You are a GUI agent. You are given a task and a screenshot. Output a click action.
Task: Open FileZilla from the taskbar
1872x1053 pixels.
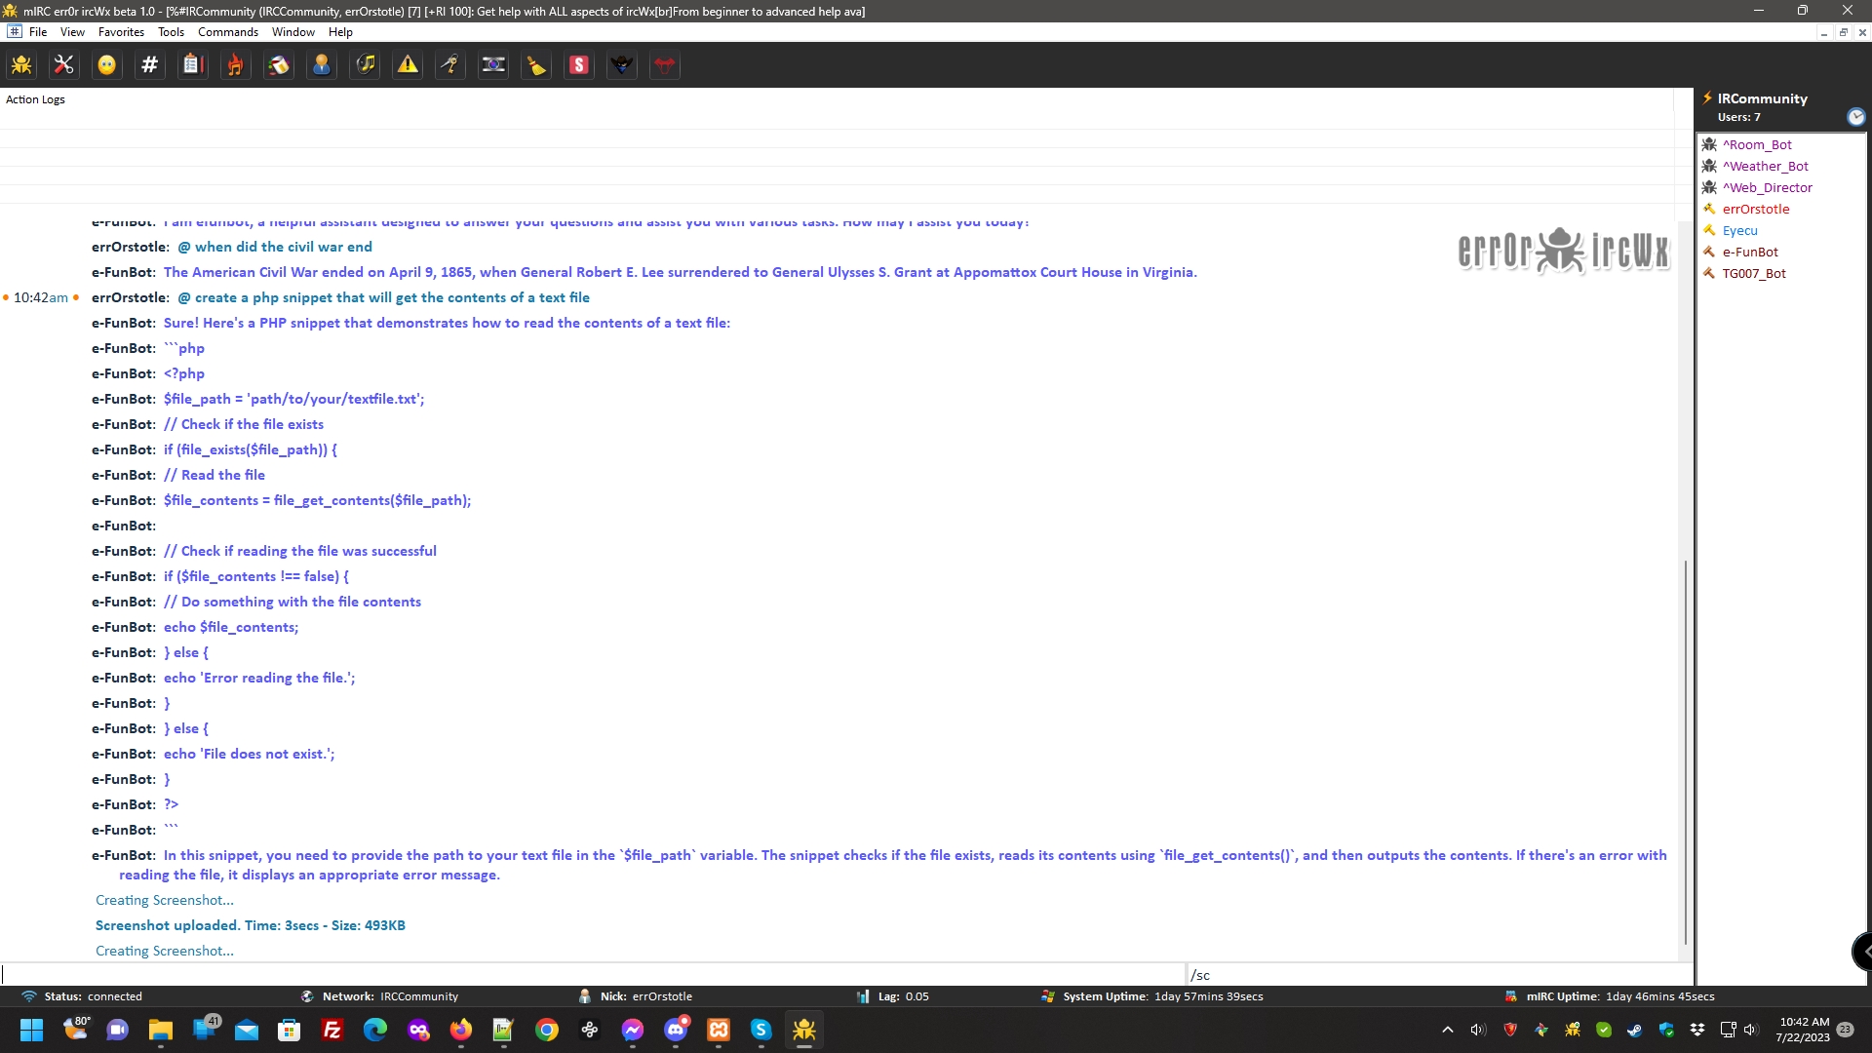(332, 1030)
